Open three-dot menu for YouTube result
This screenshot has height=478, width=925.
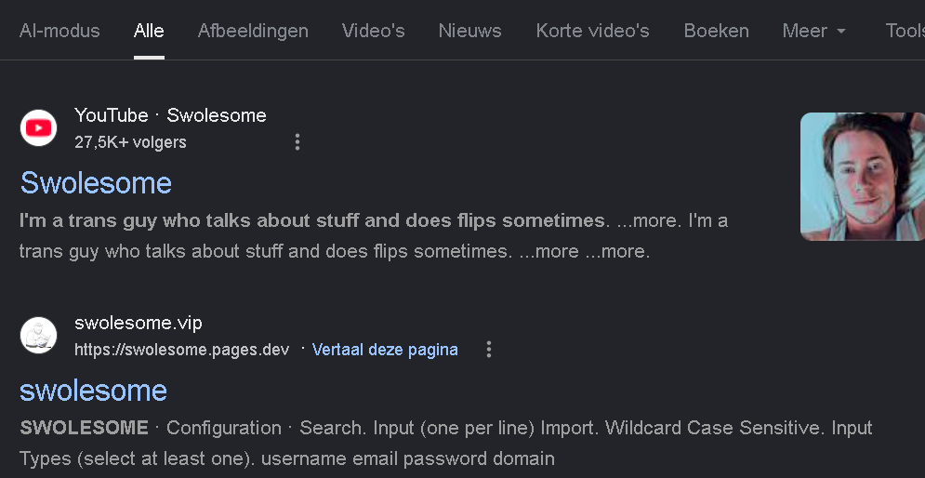(x=297, y=141)
